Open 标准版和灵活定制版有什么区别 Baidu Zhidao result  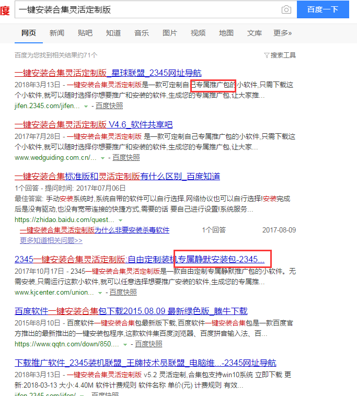(117, 176)
